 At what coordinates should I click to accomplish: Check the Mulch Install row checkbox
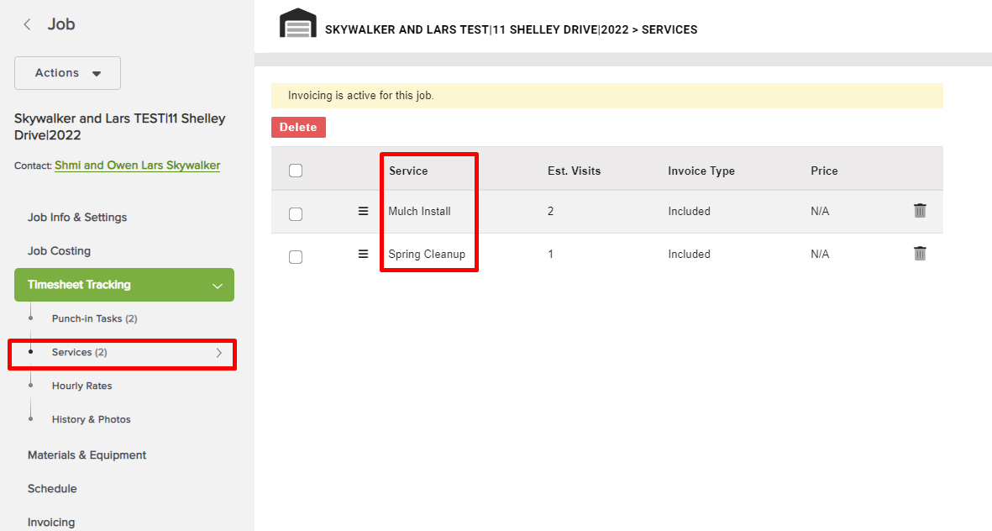(296, 214)
